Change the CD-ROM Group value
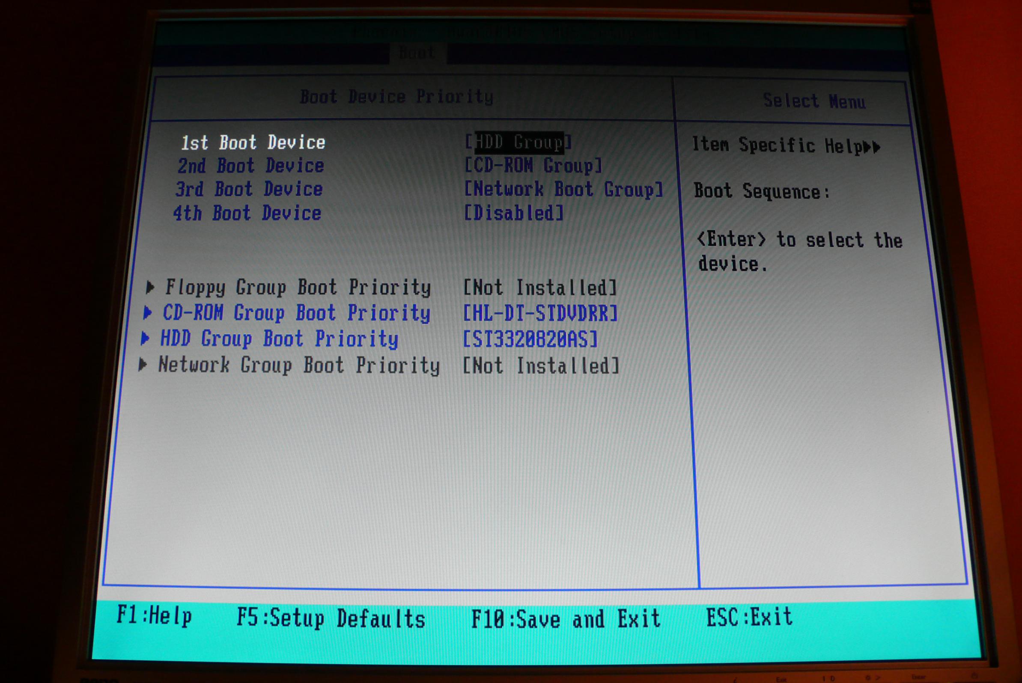 point(533,166)
